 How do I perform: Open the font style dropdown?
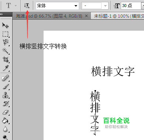(95, 6)
